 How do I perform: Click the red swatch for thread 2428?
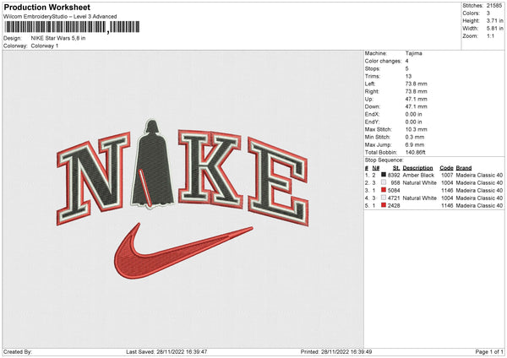(x=384, y=205)
